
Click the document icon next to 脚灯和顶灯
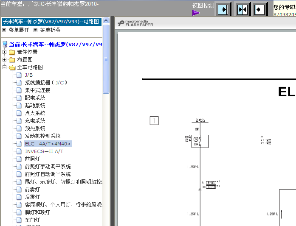(19, 212)
